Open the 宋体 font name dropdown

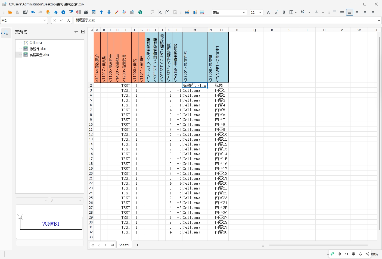(x=244, y=12)
